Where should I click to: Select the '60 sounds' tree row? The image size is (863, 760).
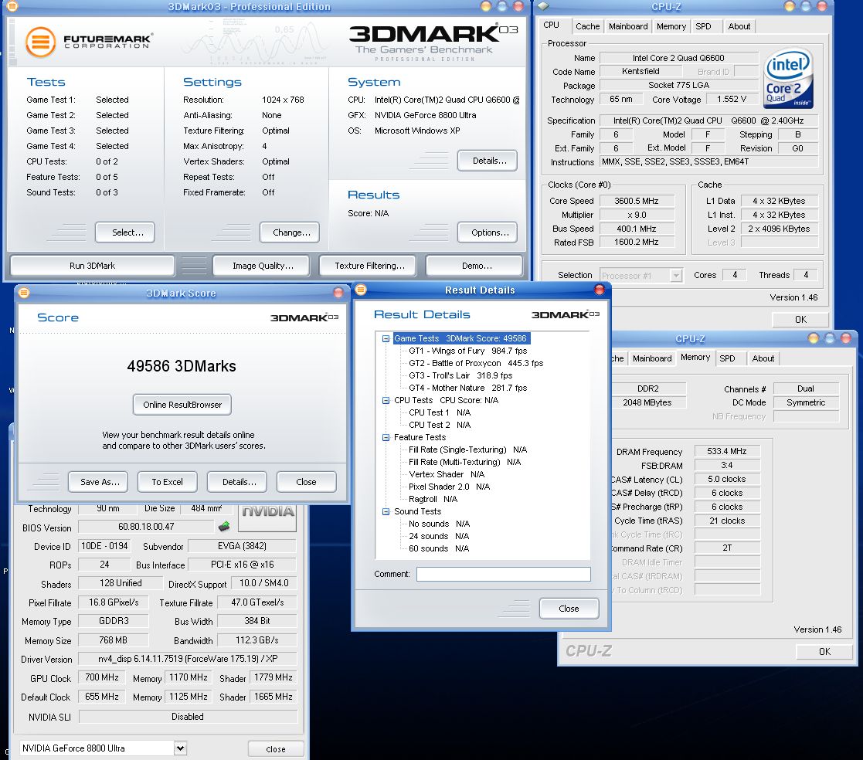pos(439,548)
